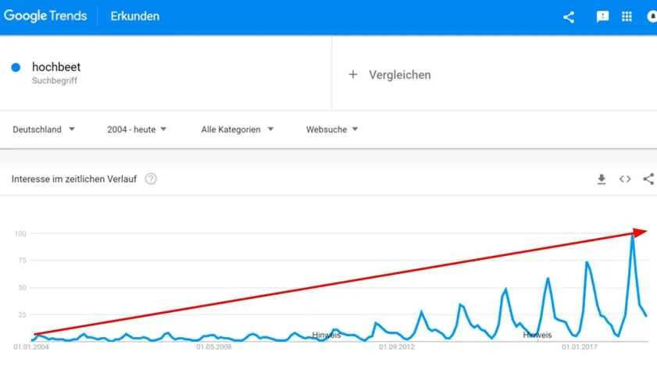Image resolution: width=657 pixels, height=373 pixels.
Task: Open the feedback icon in header
Action: tap(602, 16)
